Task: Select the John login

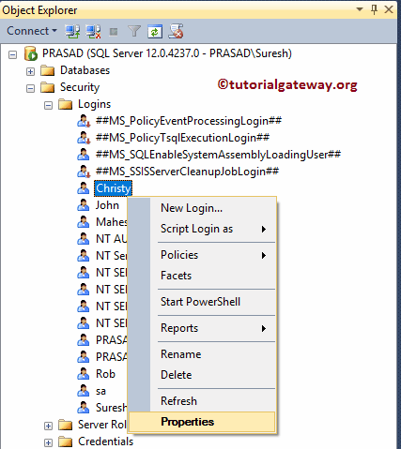Action: 107,205
